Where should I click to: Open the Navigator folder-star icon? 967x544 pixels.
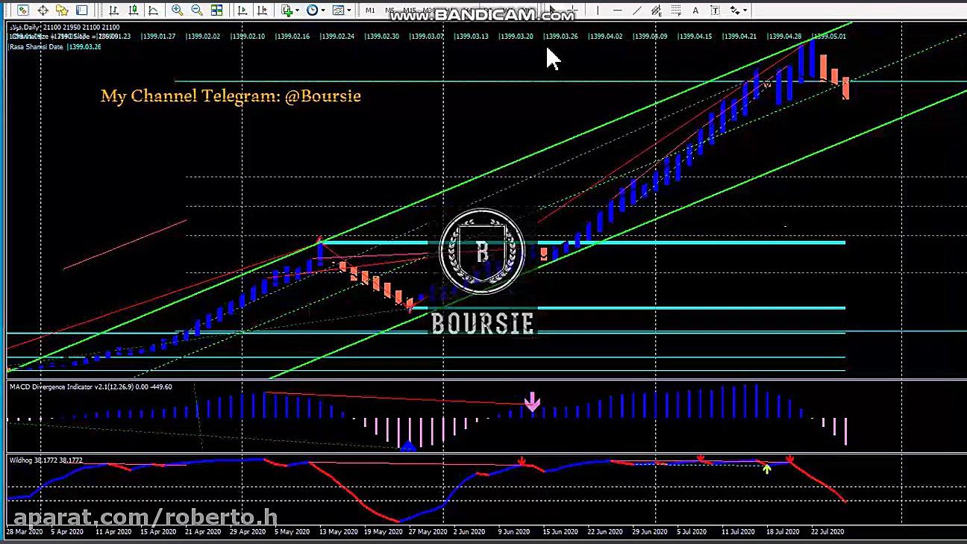62,10
